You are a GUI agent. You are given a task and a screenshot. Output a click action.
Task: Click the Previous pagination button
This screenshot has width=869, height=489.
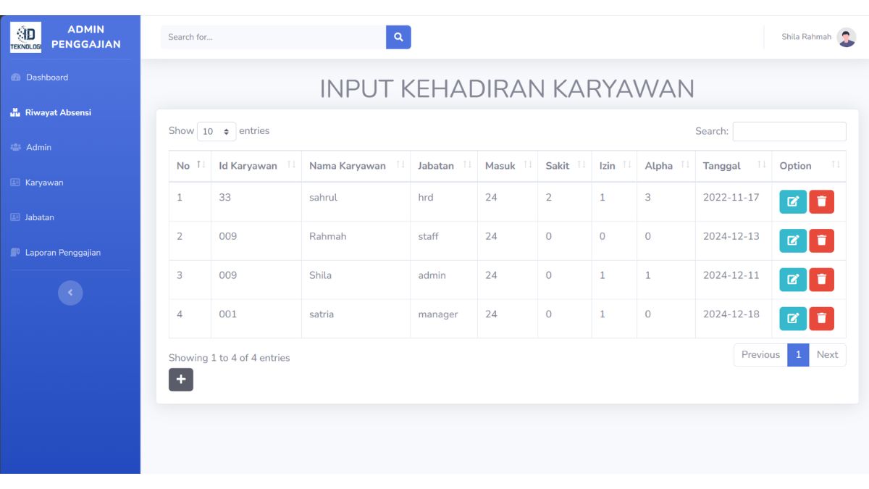[x=760, y=355]
